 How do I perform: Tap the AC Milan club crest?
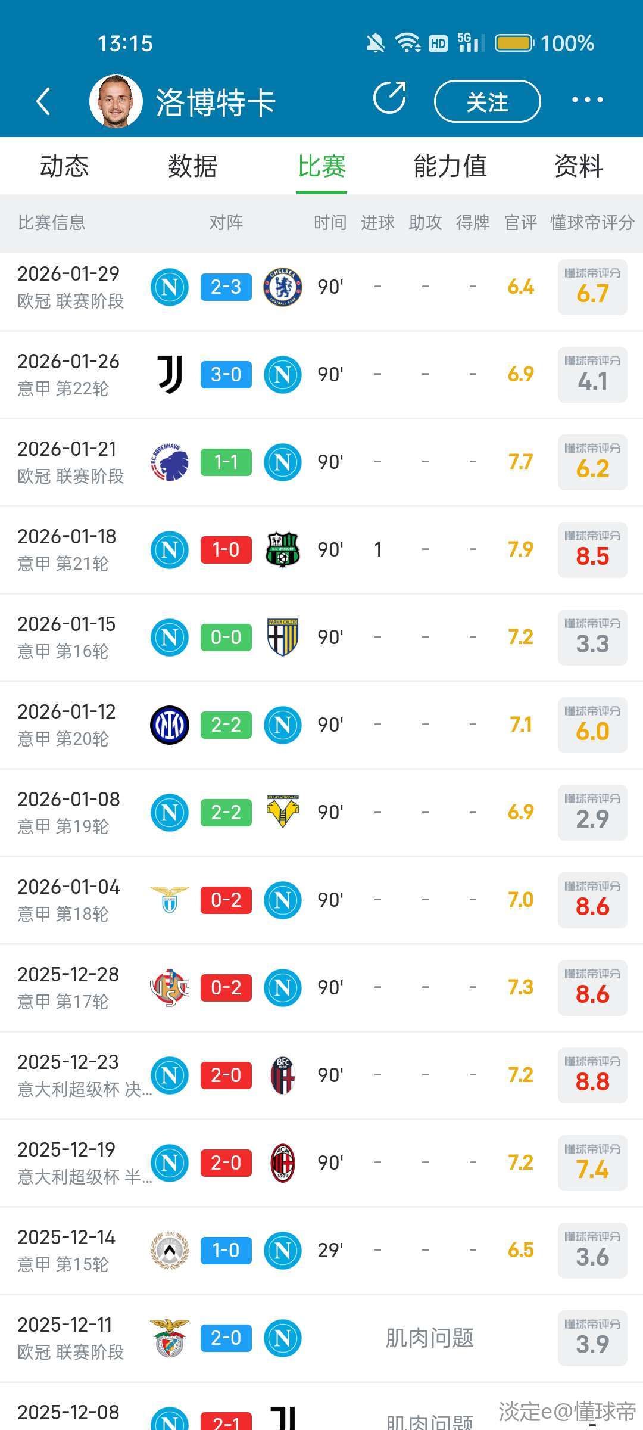(x=283, y=1163)
